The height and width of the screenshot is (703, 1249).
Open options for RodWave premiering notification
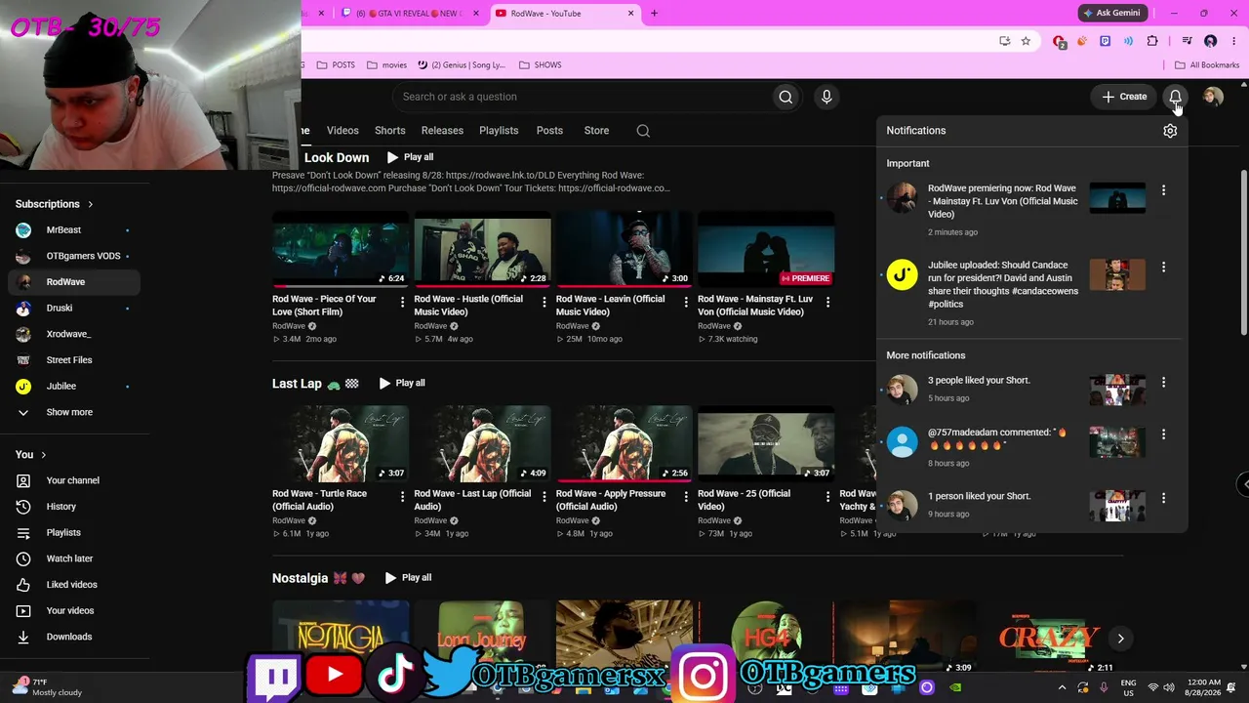coord(1163,190)
